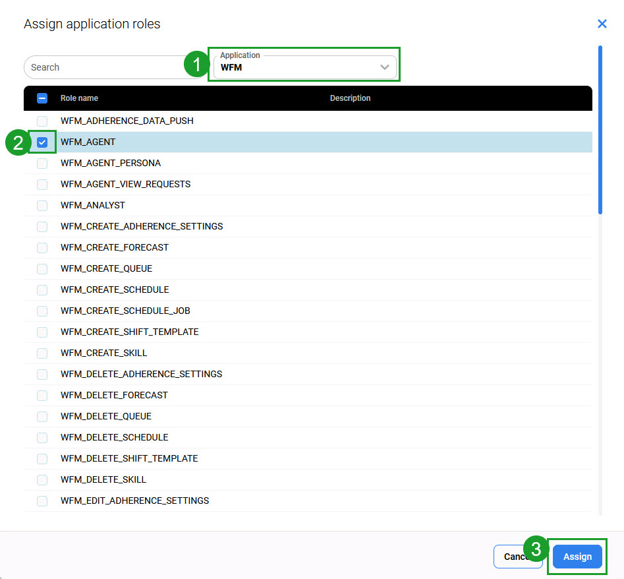Screen dimensions: 624x579
Task: Check the WFM_EDIT_ADHERENCE_SETTINGS checkbox
Action: (x=42, y=501)
